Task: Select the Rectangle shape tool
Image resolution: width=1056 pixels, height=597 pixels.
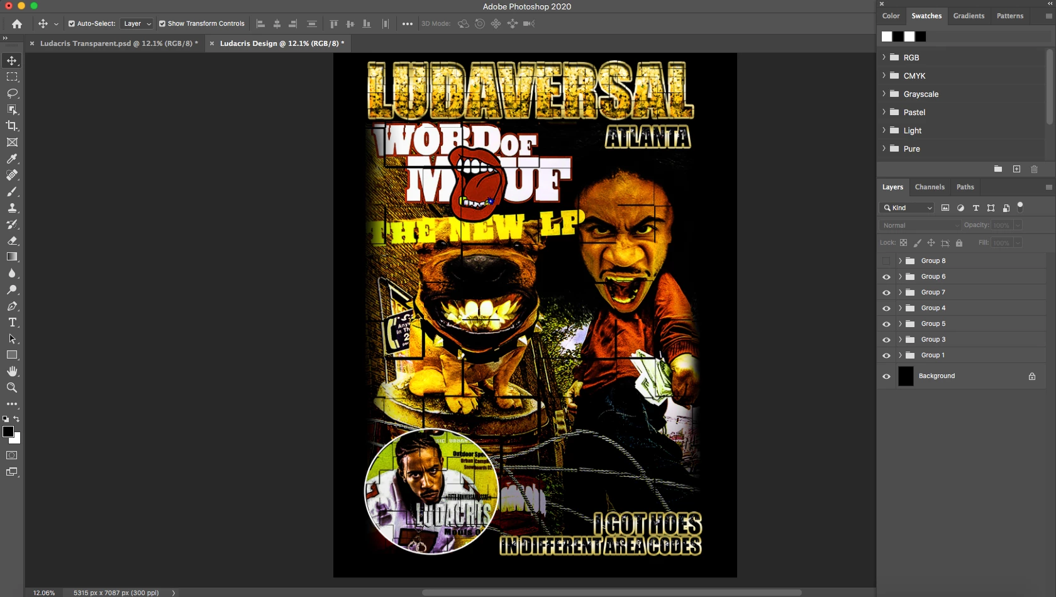Action: pos(12,355)
